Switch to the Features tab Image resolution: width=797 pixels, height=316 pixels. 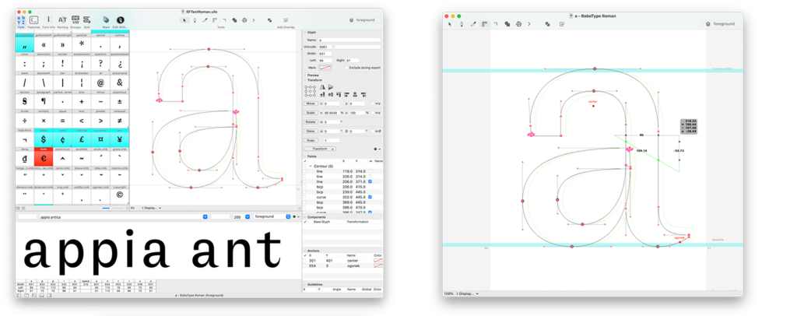pos(34,23)
